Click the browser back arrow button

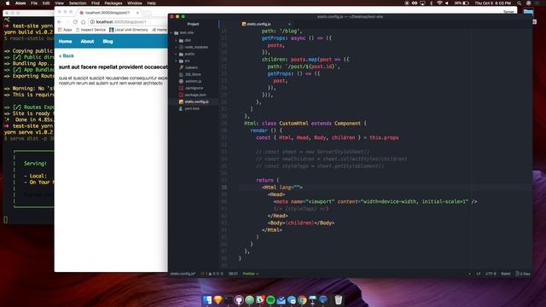coord(60,21)
